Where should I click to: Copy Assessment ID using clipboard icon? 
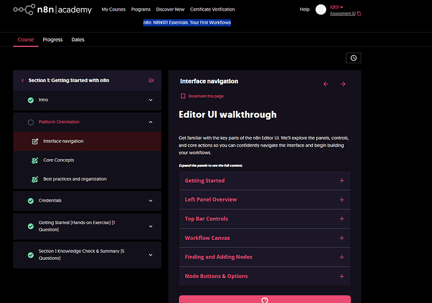(x=359, y=14)
